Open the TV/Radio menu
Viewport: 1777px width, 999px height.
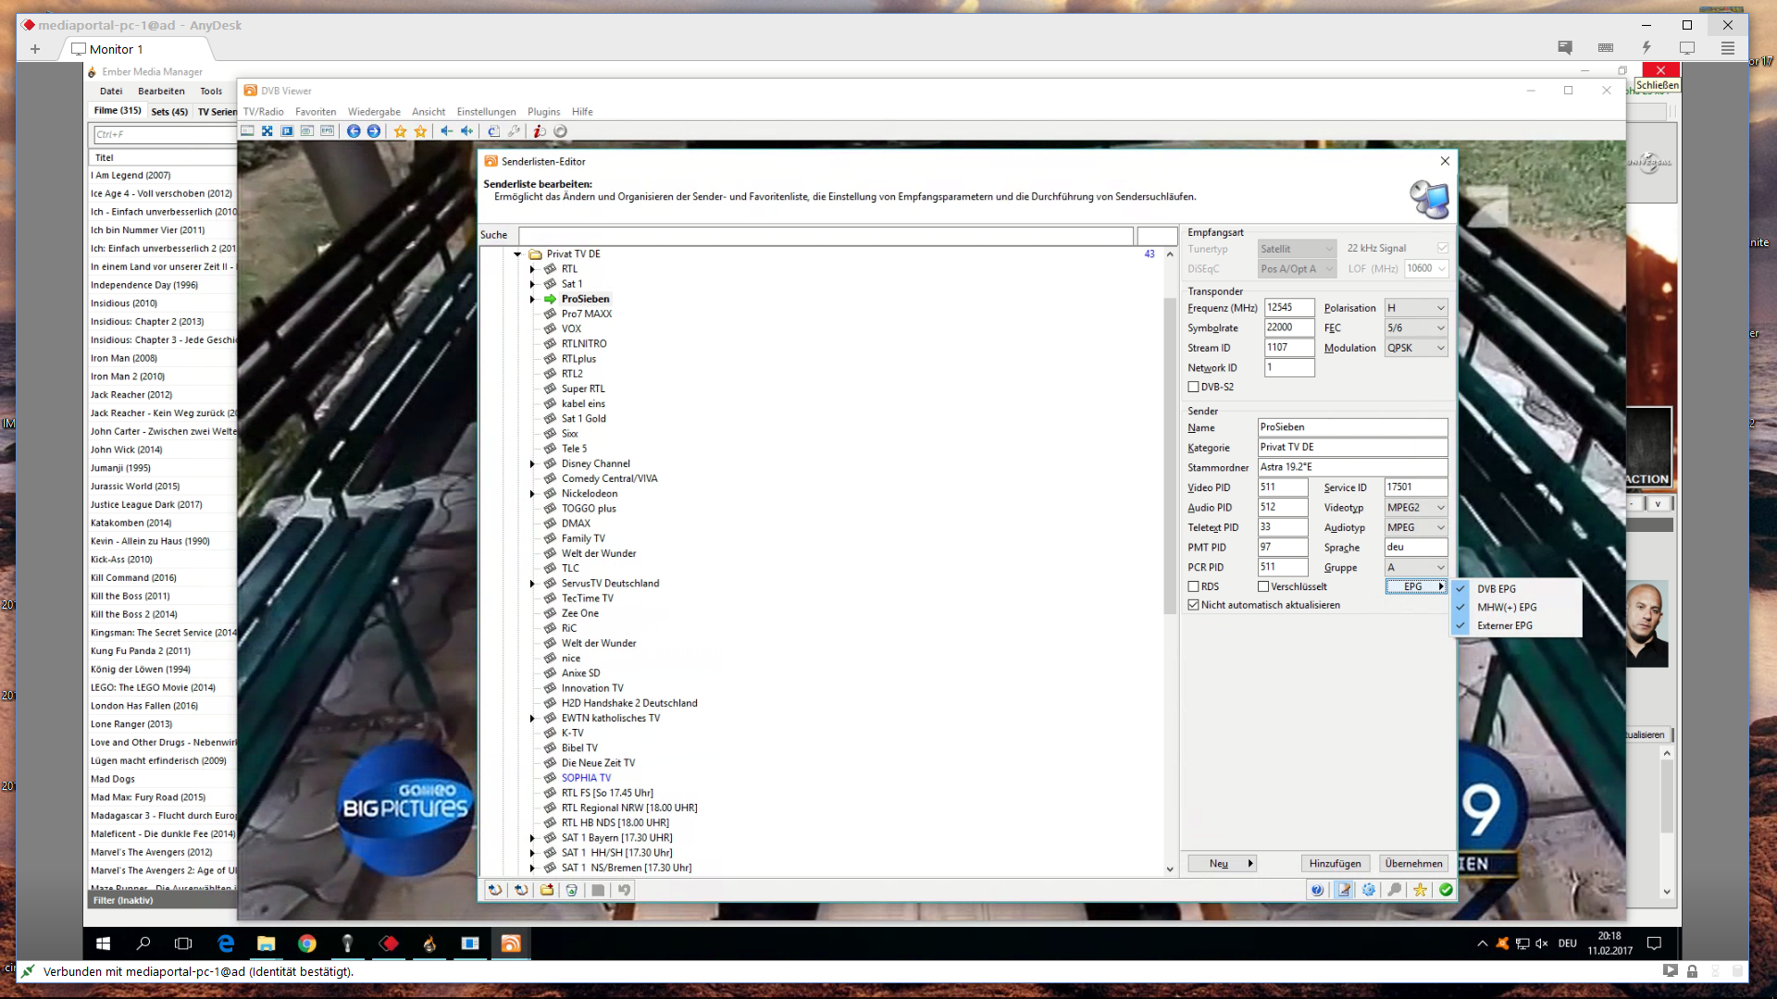(x=264, y=112)
